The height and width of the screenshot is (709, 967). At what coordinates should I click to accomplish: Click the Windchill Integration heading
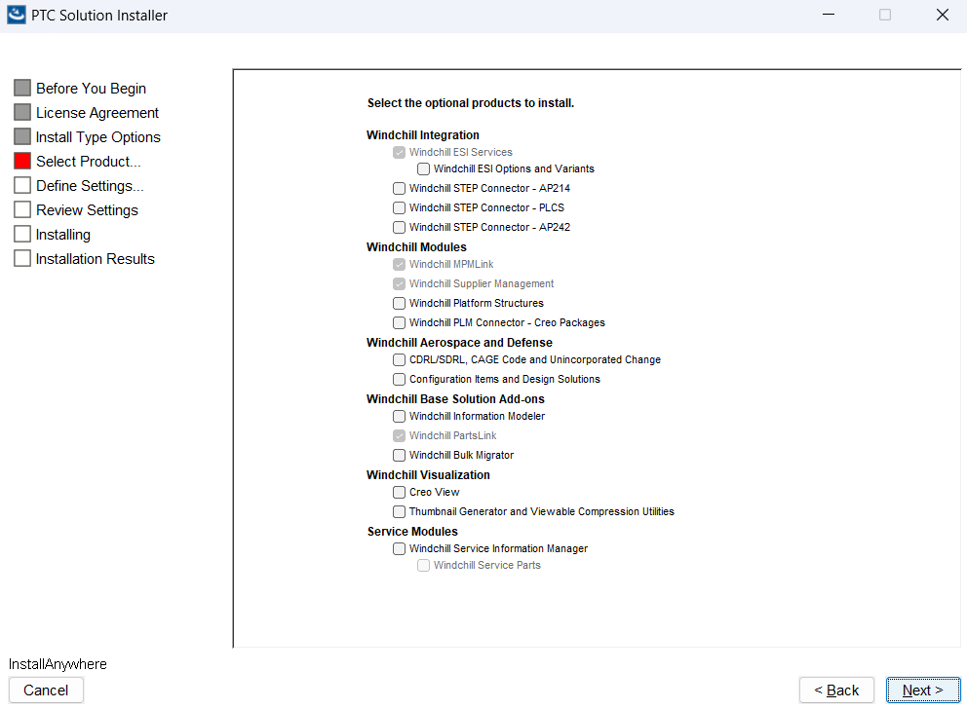pos(422,135)
